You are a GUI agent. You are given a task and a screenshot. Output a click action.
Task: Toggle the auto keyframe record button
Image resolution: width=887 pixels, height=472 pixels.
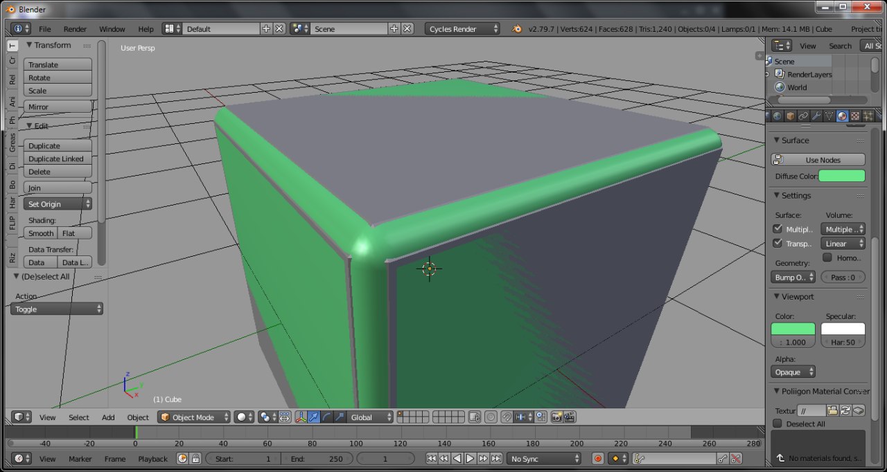point(598,458)
